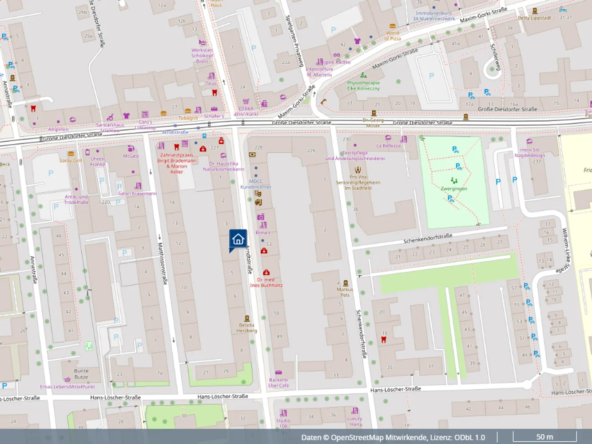Click the World of Pizza fast-food icon

point(392,26)
